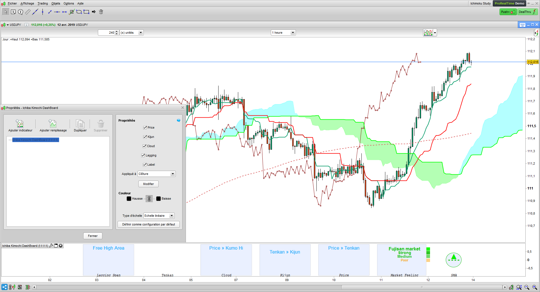This screenshot has height=292, width=540.
Task: Click the Fermer button
Action: click(x=93, y=236)
